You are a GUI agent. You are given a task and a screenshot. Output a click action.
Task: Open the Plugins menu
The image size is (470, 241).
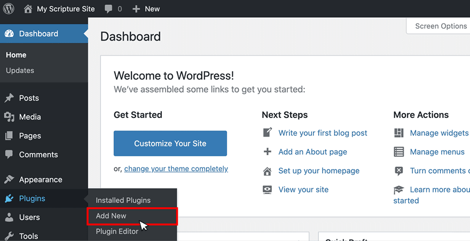(32, 198)
